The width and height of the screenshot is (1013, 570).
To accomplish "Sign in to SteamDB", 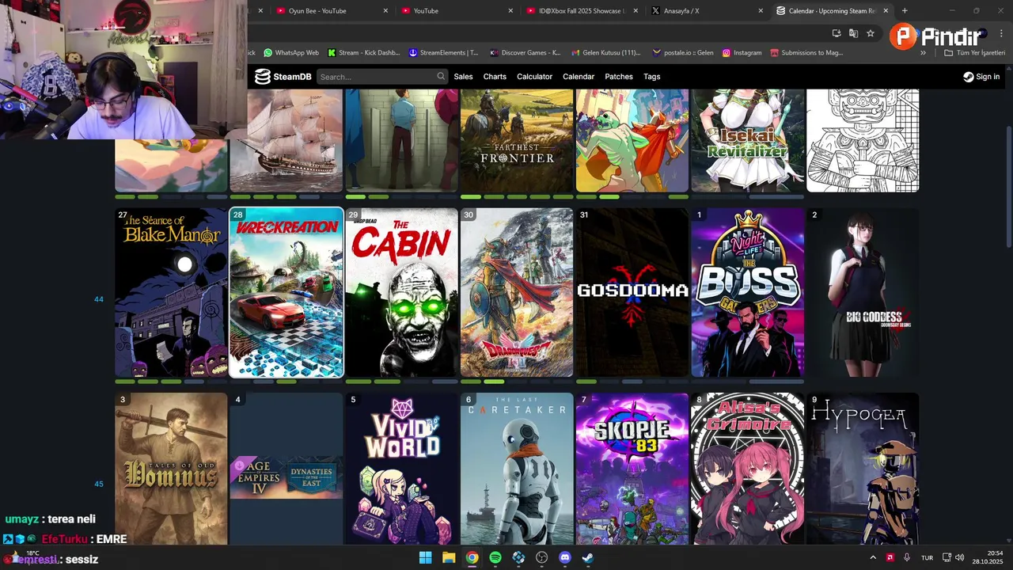I will (981, 77).
